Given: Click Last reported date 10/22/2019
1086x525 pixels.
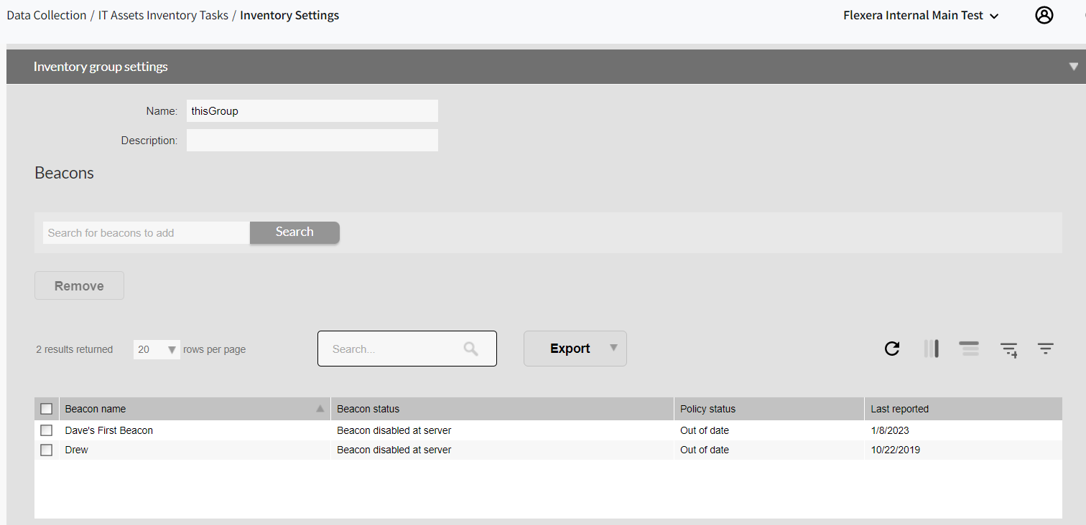Looking at the screenshot, I should [x=896, y=450].
